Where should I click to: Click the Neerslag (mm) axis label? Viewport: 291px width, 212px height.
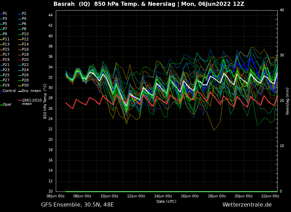click(x=288, y=101)
